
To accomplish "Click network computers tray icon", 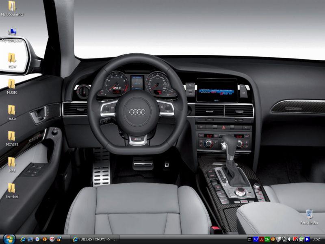I will click(x=284, y=239).
